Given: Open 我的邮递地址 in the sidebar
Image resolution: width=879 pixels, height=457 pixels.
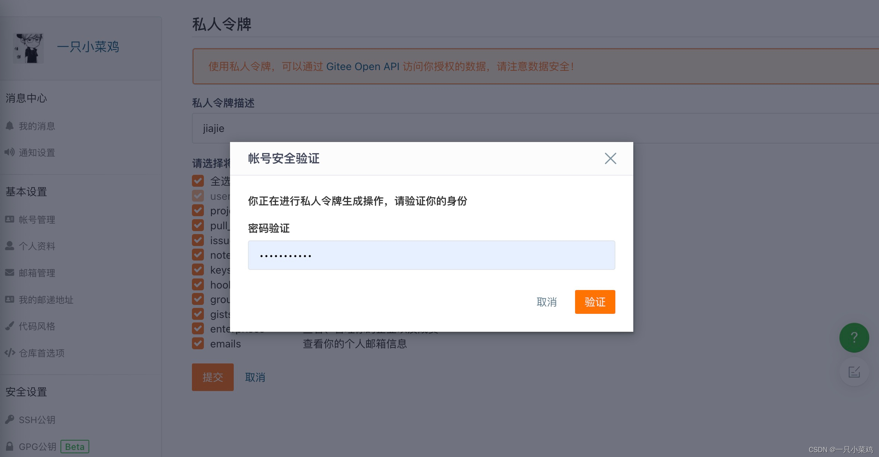Looking at the screenshot, I should point(46,300).
